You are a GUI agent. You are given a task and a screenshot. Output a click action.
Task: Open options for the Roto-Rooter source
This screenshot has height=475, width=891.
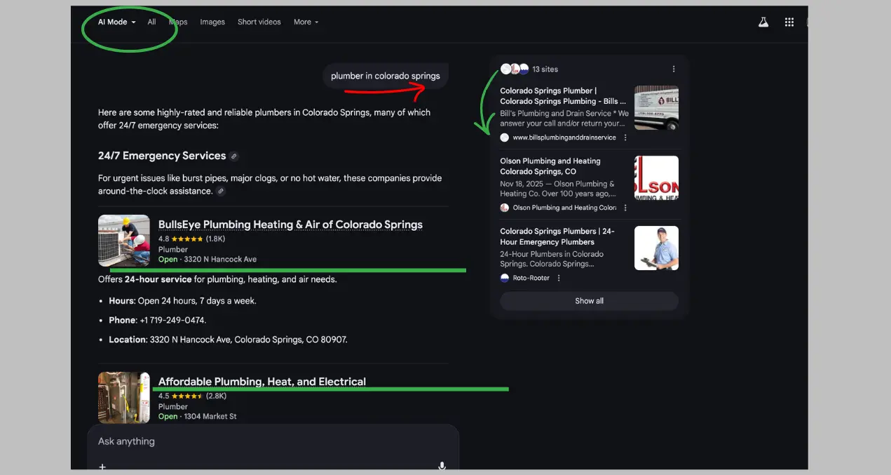click(x=559, y=278)
